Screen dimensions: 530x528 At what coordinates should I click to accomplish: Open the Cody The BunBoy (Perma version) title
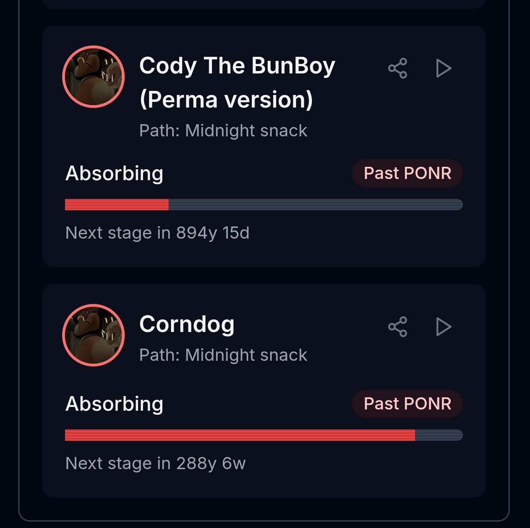pos(237,82)
